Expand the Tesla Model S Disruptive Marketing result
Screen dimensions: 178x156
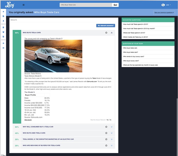point(112,139)
